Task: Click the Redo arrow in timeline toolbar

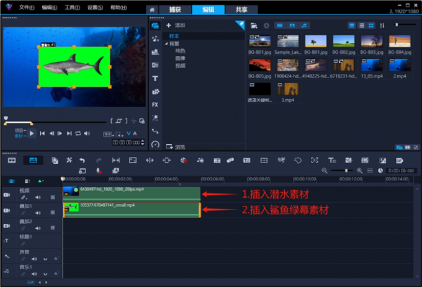Action: click(99, 161)
